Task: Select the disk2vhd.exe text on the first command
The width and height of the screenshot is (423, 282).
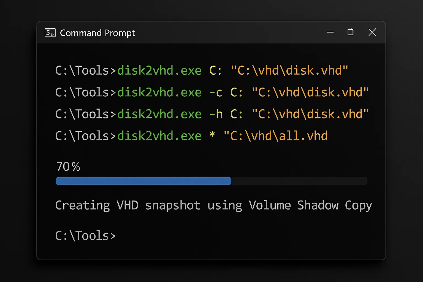Action: pyautogui.click(x=159, y=70)
